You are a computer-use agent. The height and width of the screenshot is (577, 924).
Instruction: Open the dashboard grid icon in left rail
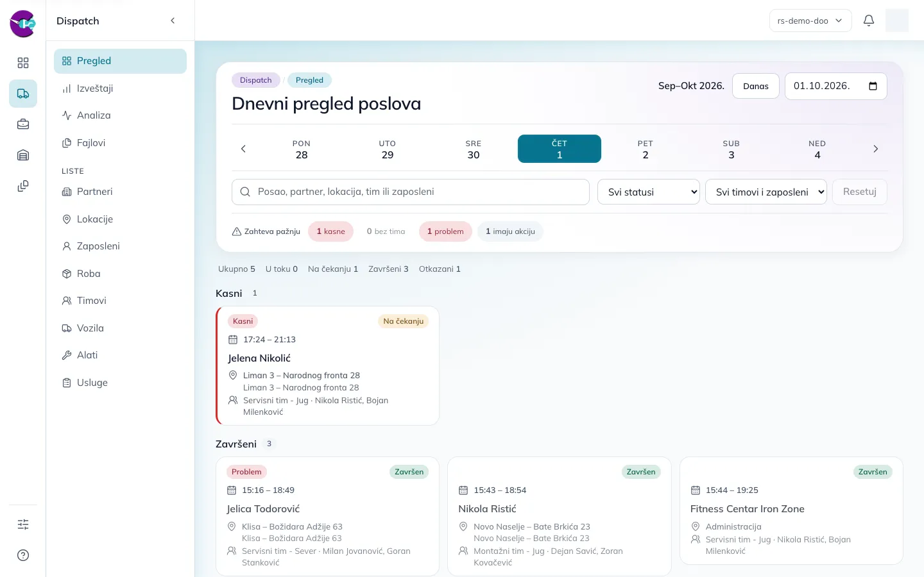coord(23,63)
